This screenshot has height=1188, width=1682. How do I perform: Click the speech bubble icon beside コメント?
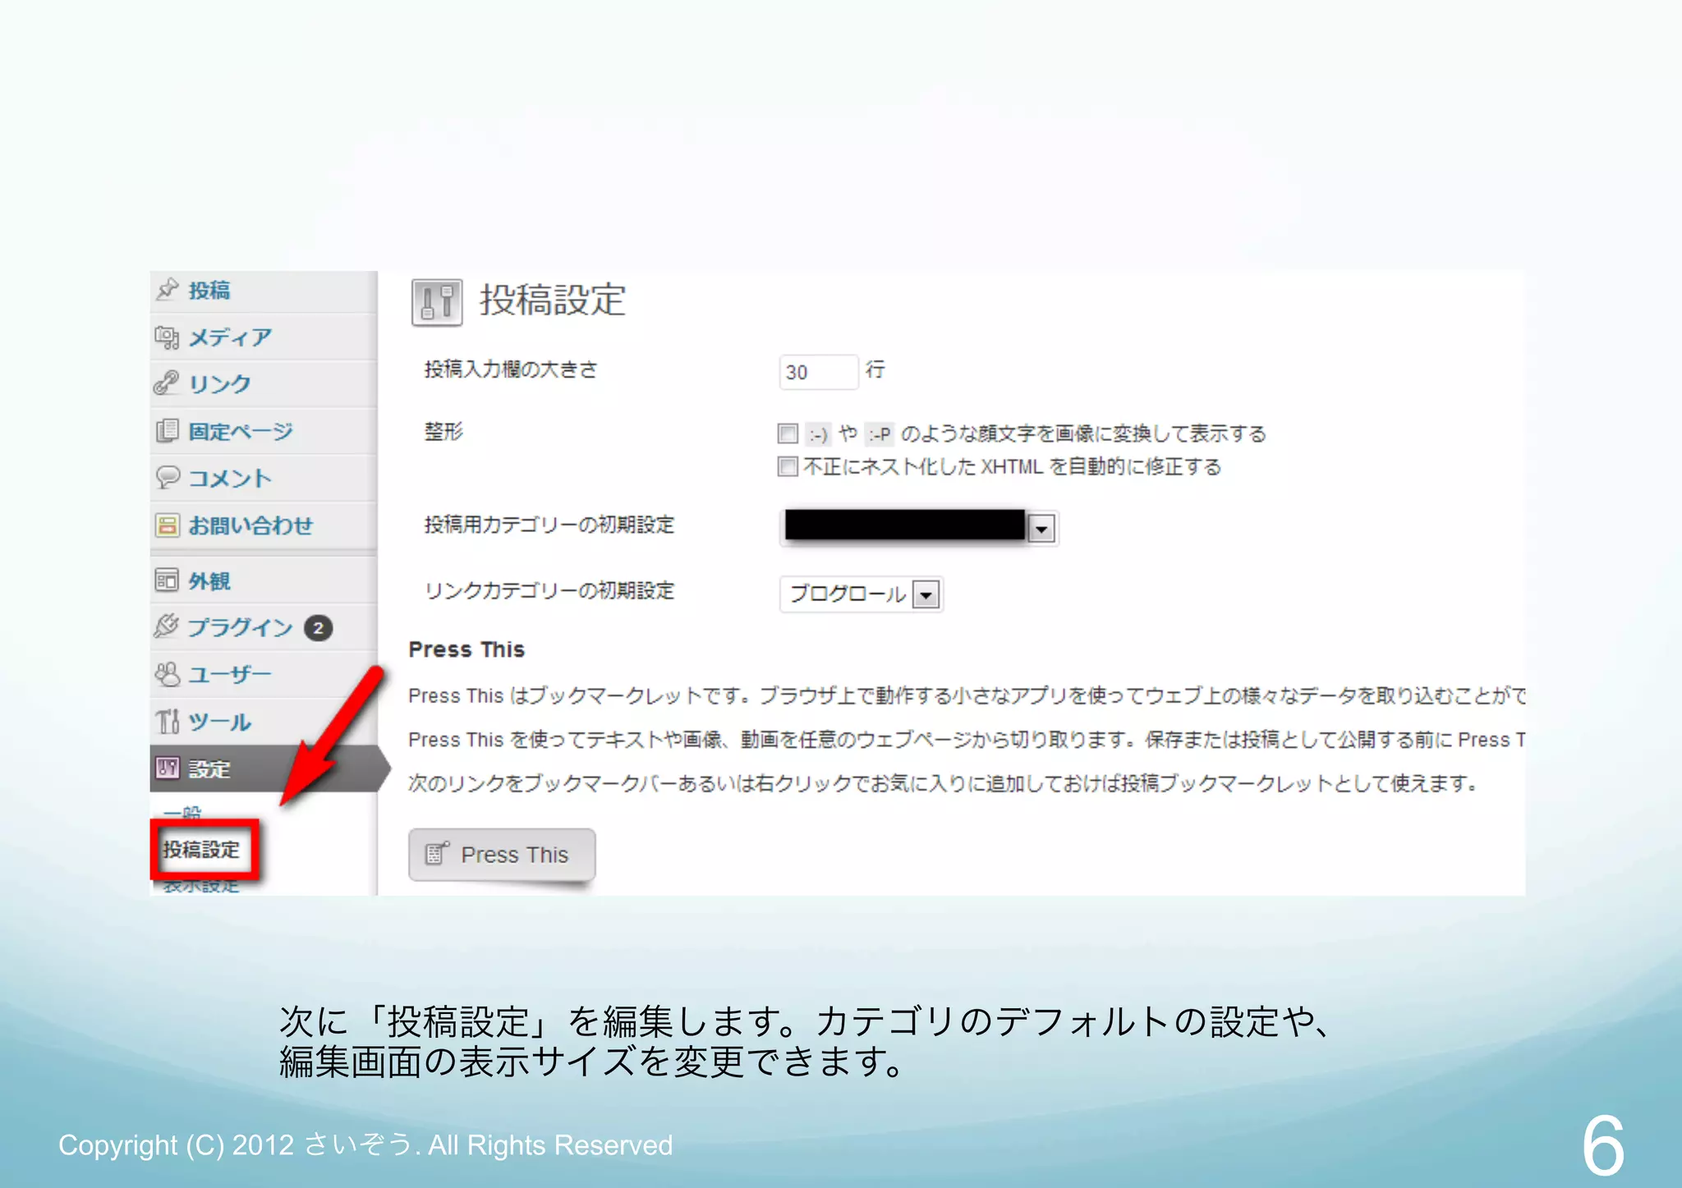168,478
